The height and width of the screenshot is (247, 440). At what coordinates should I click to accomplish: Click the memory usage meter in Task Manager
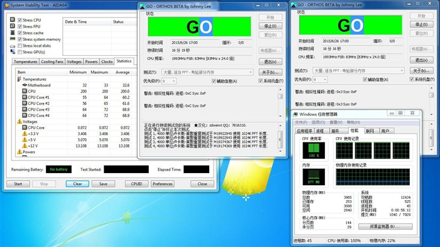pyautogui.click(x=313, y=177)
